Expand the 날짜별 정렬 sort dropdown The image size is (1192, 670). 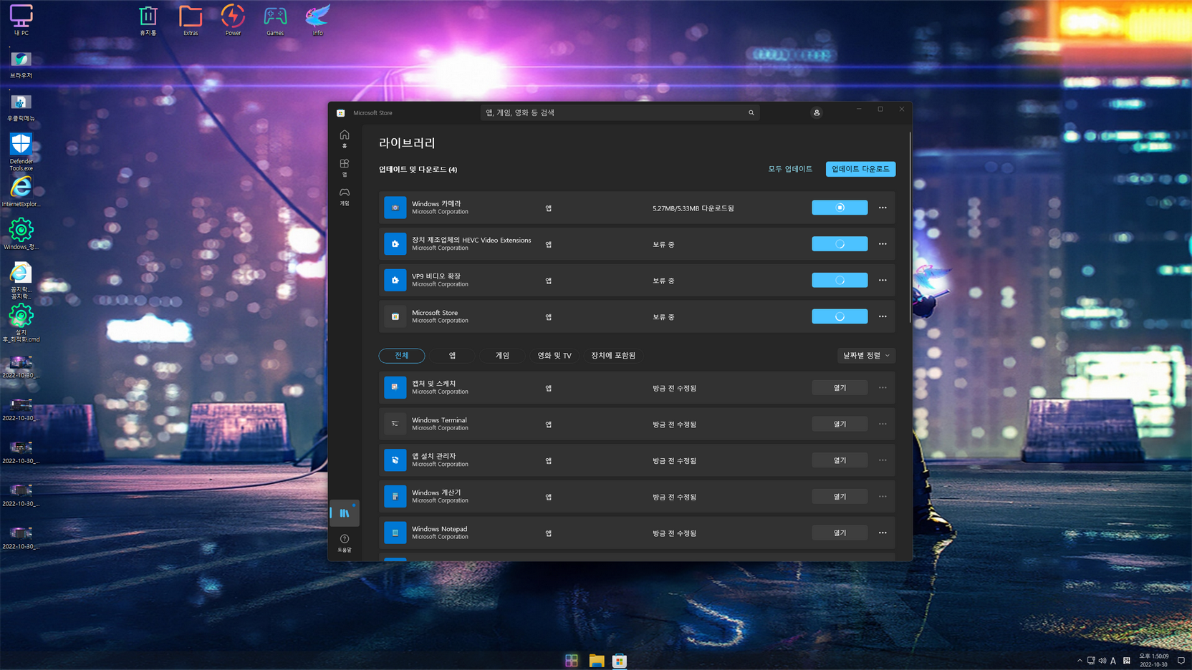pos(866,355)
